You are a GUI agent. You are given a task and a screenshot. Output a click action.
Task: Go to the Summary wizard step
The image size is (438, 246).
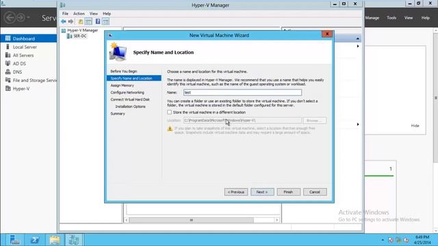point(118,113)
